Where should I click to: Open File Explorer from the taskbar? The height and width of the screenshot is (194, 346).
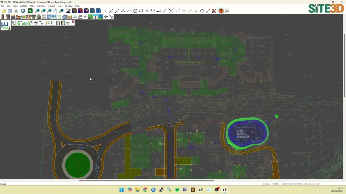coord(137,190)
